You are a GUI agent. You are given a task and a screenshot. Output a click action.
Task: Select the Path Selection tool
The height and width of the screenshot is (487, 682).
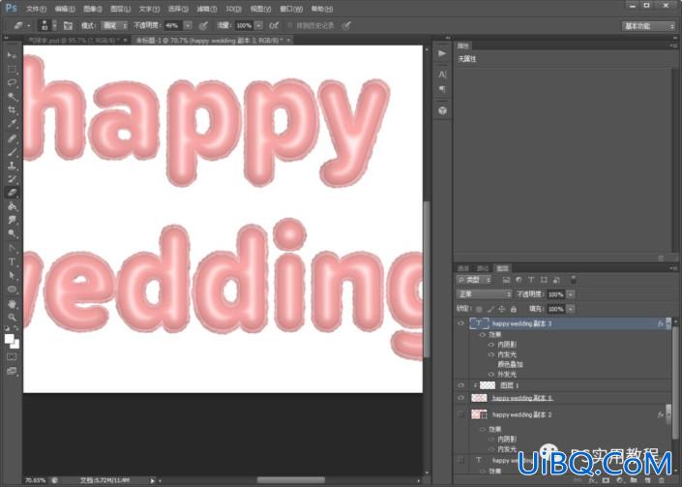point(12,276)
